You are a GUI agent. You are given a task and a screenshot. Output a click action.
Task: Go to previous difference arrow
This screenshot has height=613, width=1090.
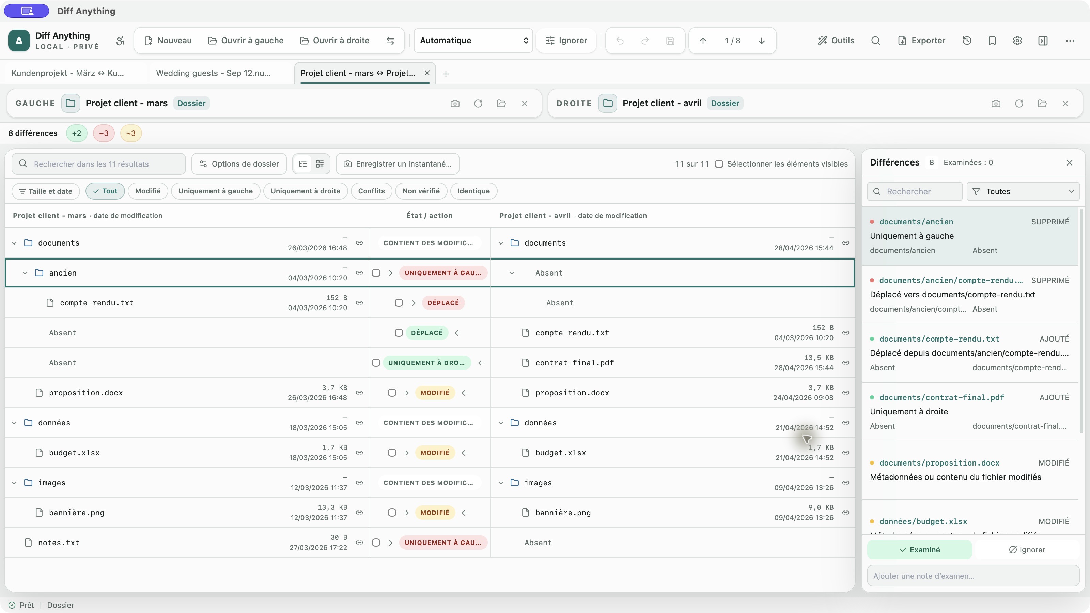click(x=703, y=41)
